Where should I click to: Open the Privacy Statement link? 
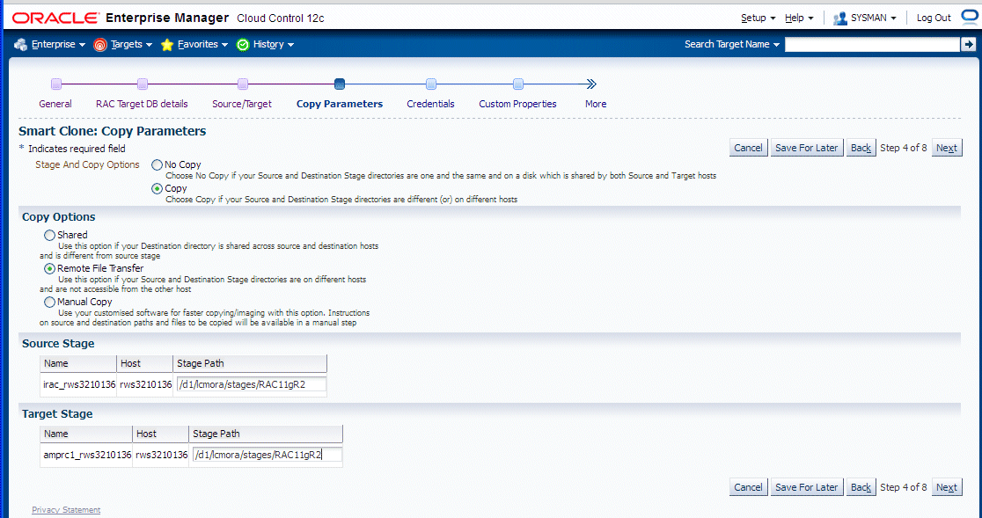pos(66,510)
